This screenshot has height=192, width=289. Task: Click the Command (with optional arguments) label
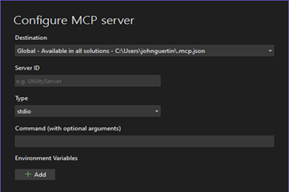point(68,129)
